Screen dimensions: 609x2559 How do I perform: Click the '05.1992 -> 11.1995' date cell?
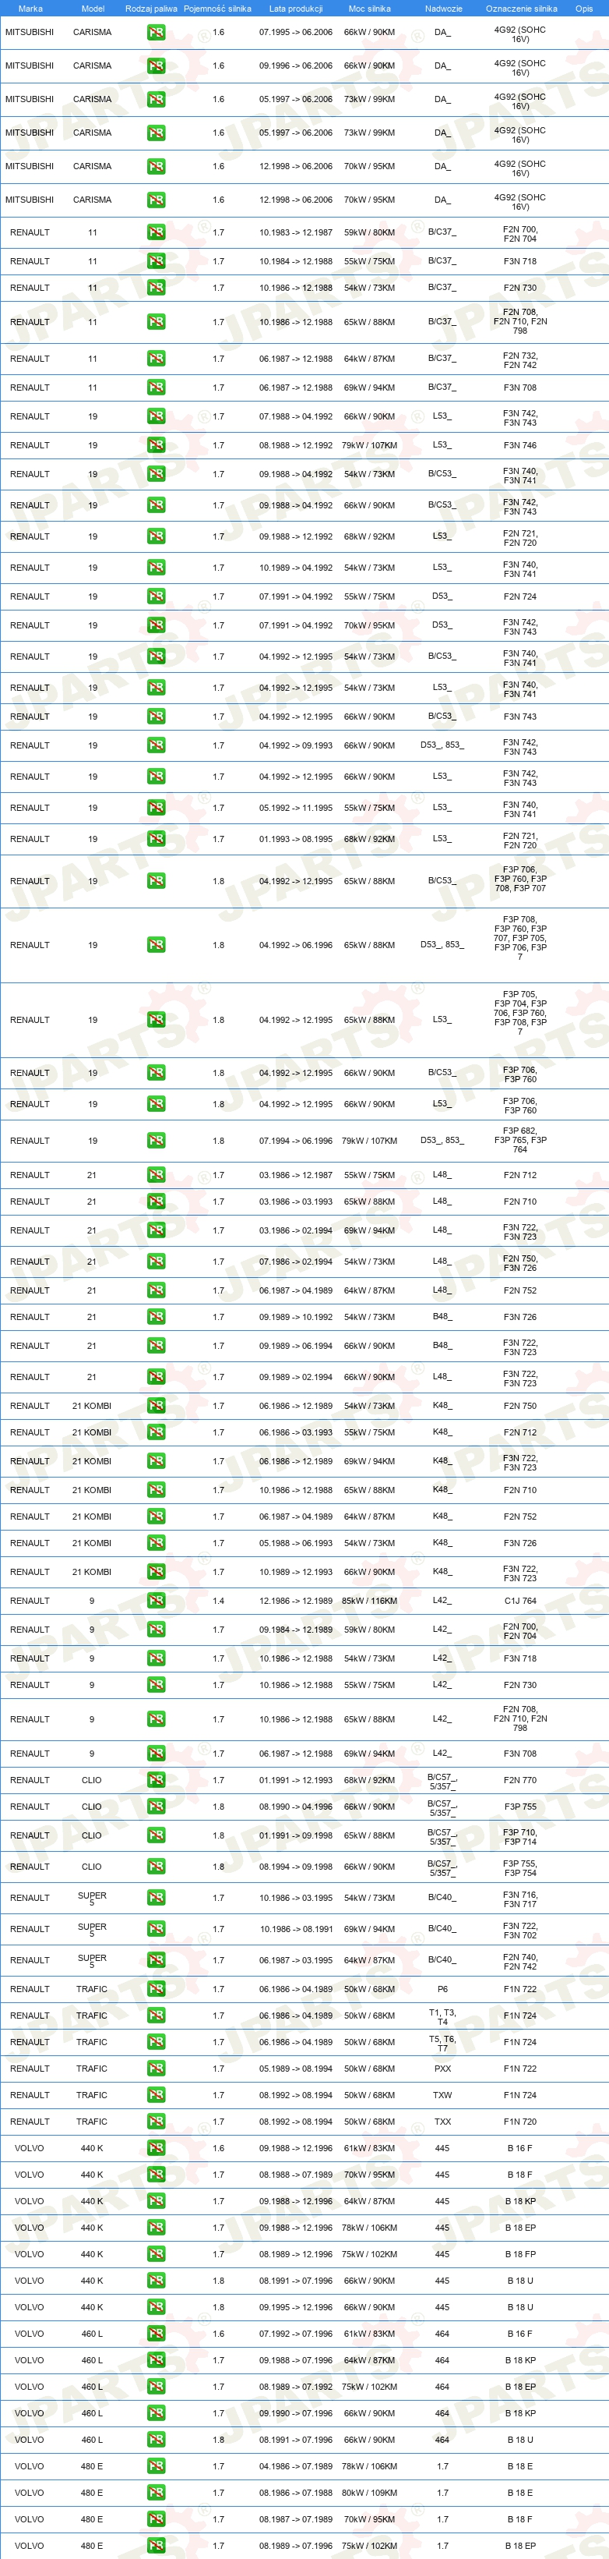(x=296, y=809)
